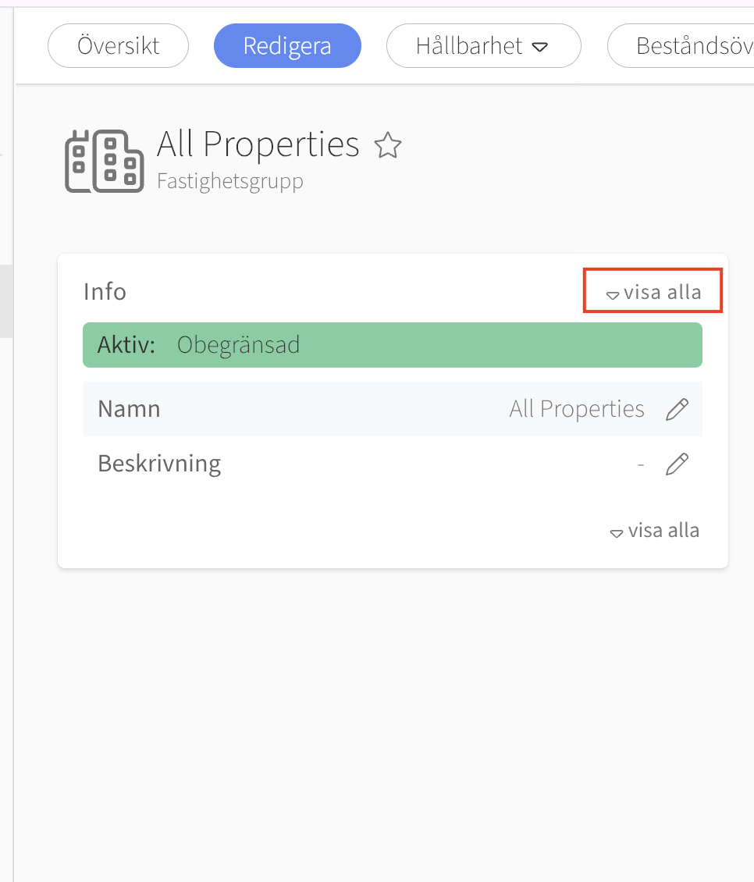The image size is (754, 882).
Task: Click the pencil icon beside Beskrivning
Action: [677, 464]
